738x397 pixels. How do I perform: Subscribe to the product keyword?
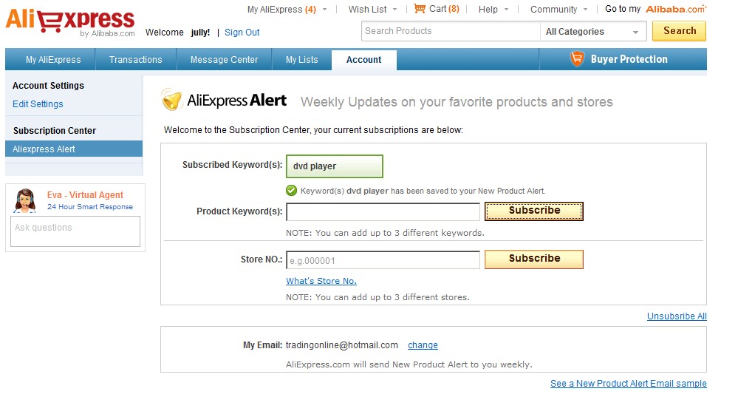tap(534, 211)
